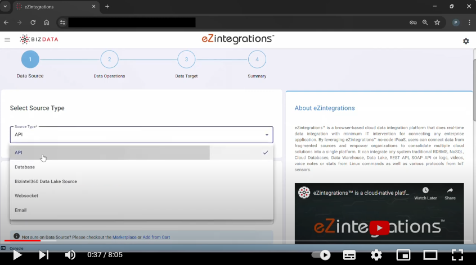Open the Marketplace link

(x=124, y=237)
